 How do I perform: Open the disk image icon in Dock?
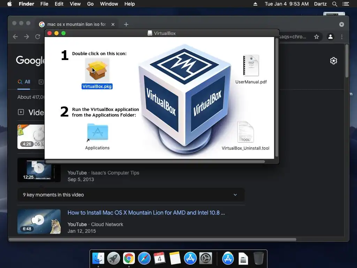tap(243, 259)
